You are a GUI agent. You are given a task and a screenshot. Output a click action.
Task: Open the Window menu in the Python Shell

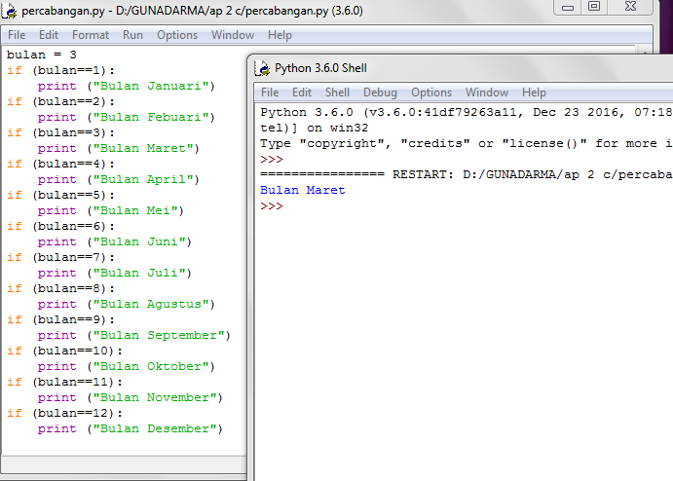click(x=487, y=92)
